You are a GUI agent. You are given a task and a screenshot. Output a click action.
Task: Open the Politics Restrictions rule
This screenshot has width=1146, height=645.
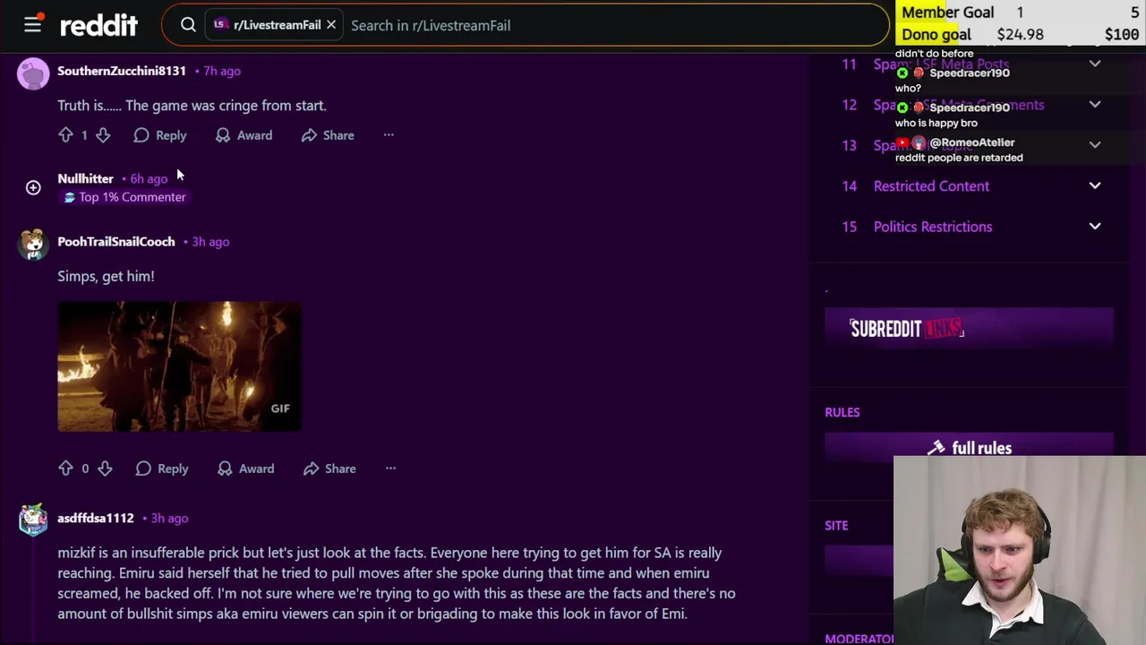tap(933, 227)
